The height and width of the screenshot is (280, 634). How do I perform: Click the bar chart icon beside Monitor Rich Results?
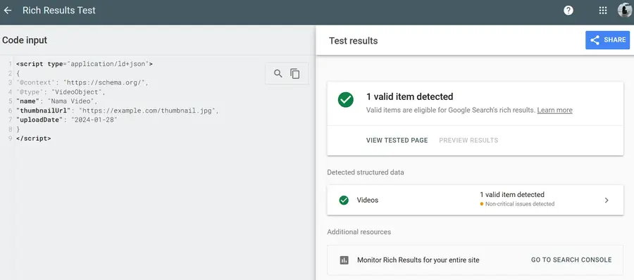coord(344,260)
